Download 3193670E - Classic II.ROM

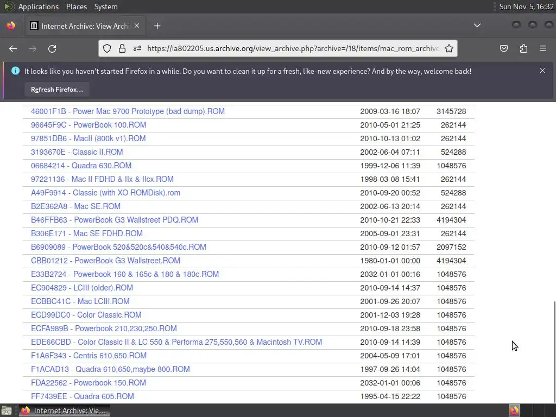(77, 152)
